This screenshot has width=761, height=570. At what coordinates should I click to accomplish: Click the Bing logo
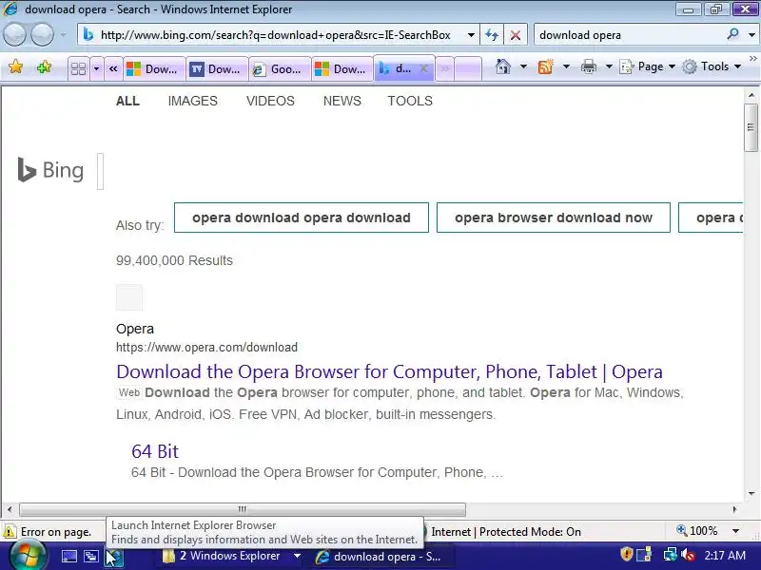(50, 170)
